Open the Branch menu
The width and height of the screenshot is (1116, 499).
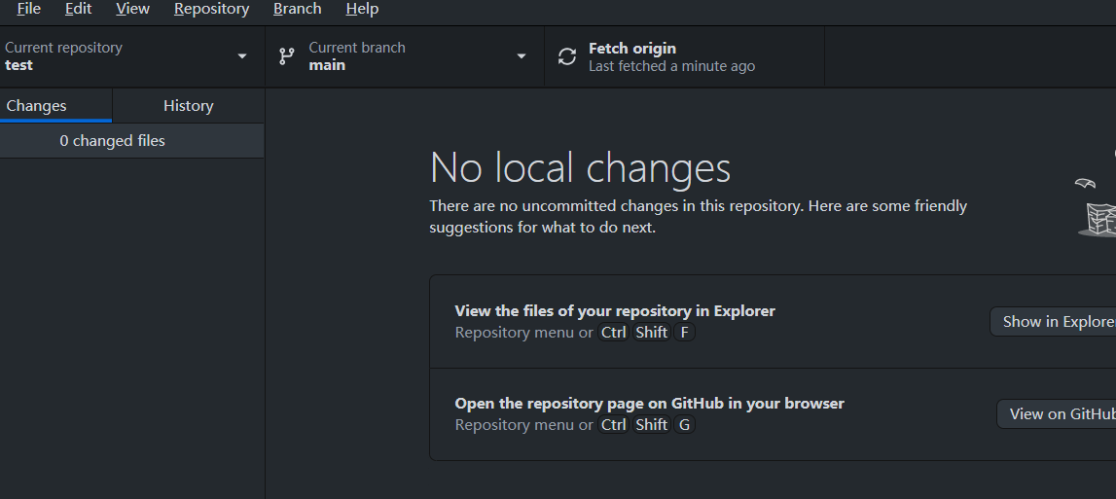pos(298,10)
